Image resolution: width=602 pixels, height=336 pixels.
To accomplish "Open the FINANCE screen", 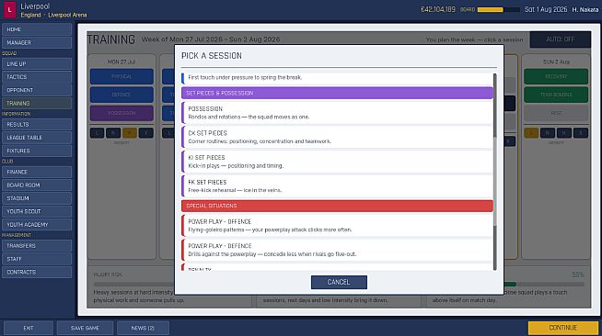I will coord(37,172).
